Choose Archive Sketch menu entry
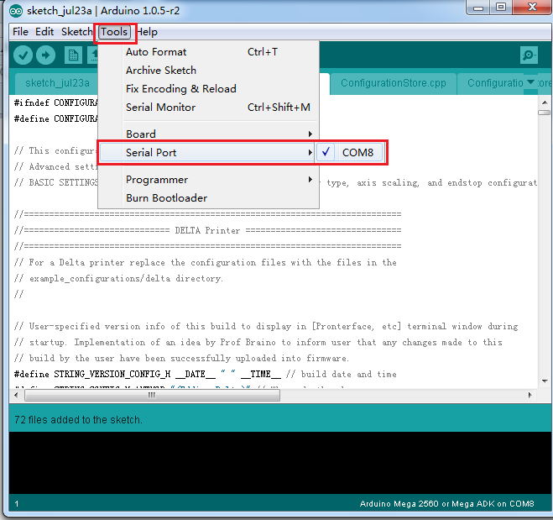Screen dimensions: 553x520 (208, 71)
